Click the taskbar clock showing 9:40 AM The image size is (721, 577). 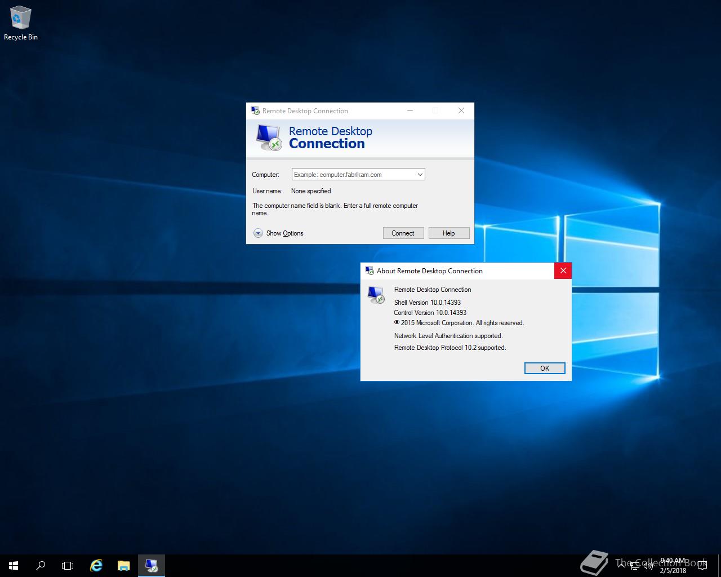[x=673, y=566]
